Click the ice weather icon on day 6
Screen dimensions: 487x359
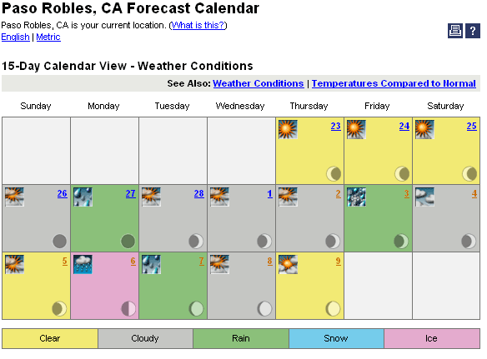[x=83, y=264]
